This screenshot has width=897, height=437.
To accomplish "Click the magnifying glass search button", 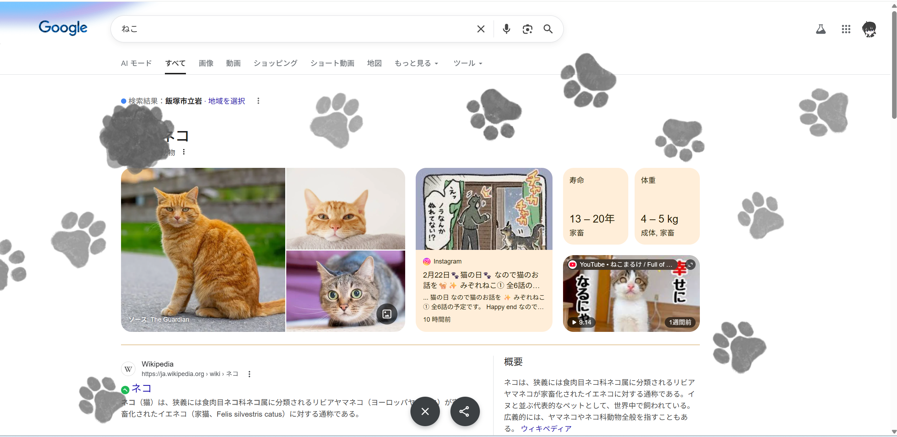I will click(548, 29).
